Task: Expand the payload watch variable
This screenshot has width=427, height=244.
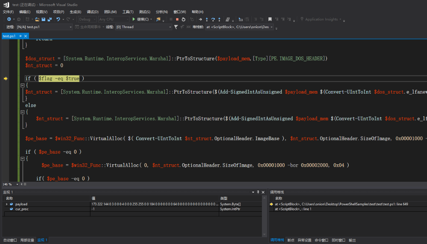Action: pos(7,204)
